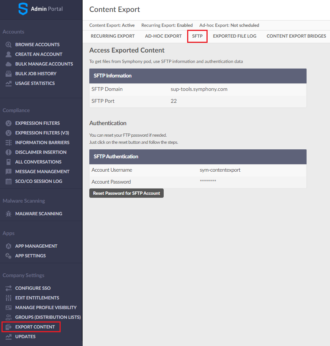This screenshot has height=346, width=330.
Task: Select Export Content in the sidebar
Action: 35,327
